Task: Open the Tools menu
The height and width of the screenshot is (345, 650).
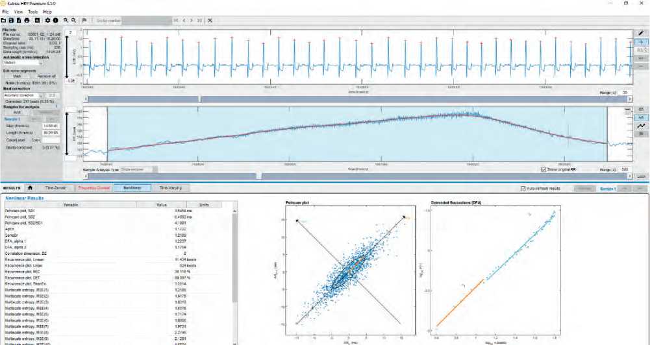Action: point(32,12)
